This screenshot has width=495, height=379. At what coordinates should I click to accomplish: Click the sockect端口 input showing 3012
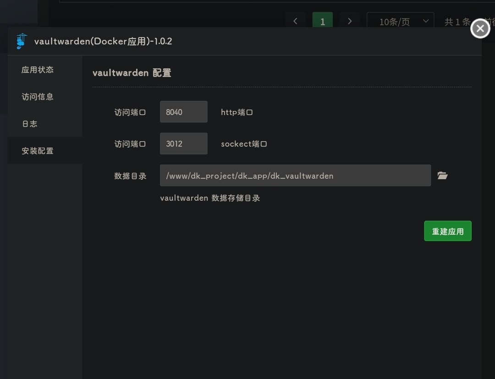click(x=183, y=143)
